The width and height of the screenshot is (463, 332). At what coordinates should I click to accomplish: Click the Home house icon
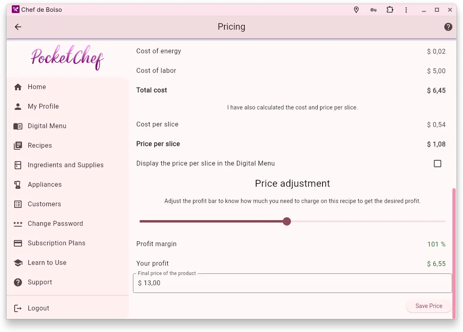18,87
